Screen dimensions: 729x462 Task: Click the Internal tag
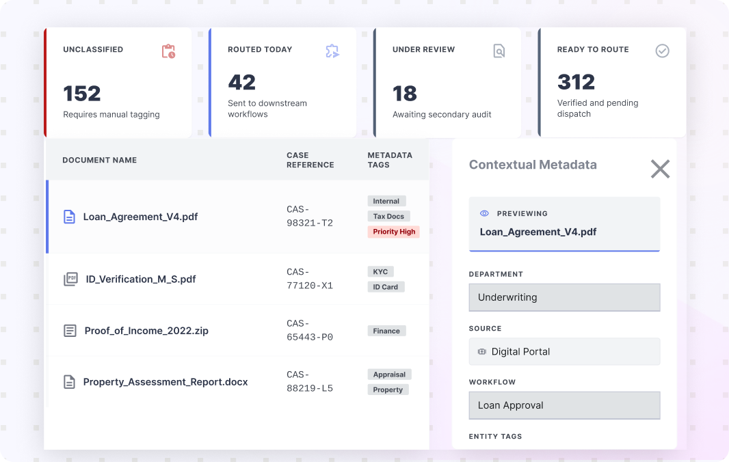tap(386, 201)
